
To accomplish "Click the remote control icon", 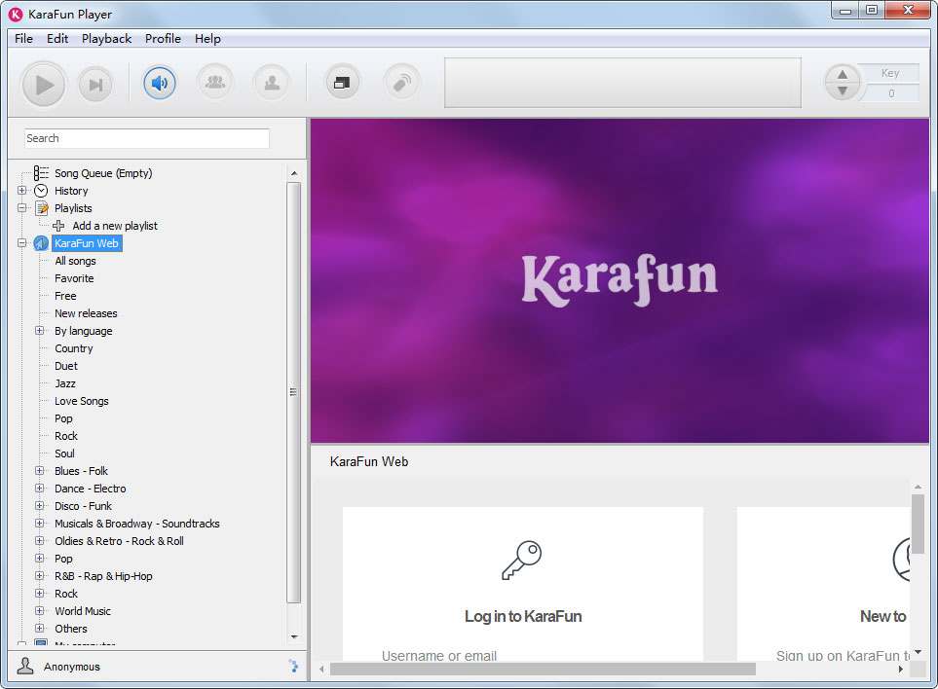I will click(401, 83).
